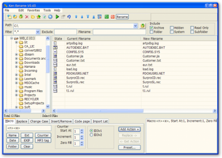Viewport: 222px width, 158px height.
Task: Click the red X delete icon in toolbar
Action: [27, 17]
